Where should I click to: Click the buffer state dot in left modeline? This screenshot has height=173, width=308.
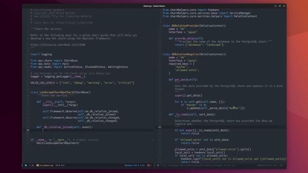pos(26,165)
